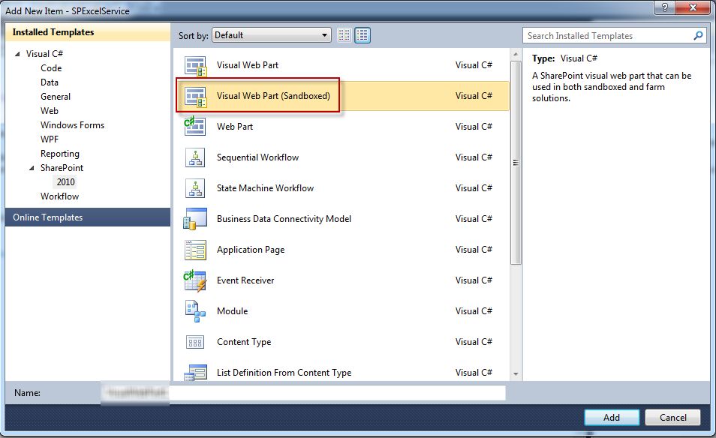Select the Web category
Screen dimensions: 716x438
point(50,110)
